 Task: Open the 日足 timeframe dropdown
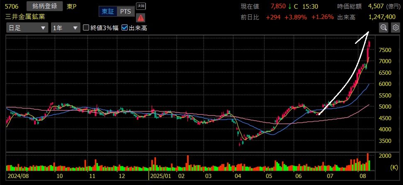(27, 28)
